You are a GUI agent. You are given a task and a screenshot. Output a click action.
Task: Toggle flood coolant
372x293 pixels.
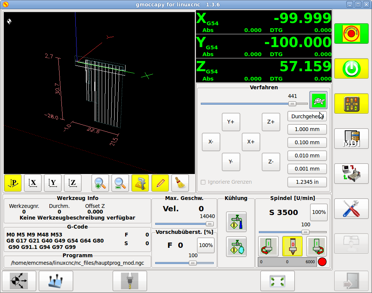click(236, 222)
